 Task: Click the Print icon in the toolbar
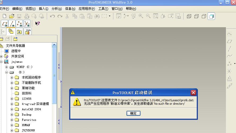coord(27,16)
